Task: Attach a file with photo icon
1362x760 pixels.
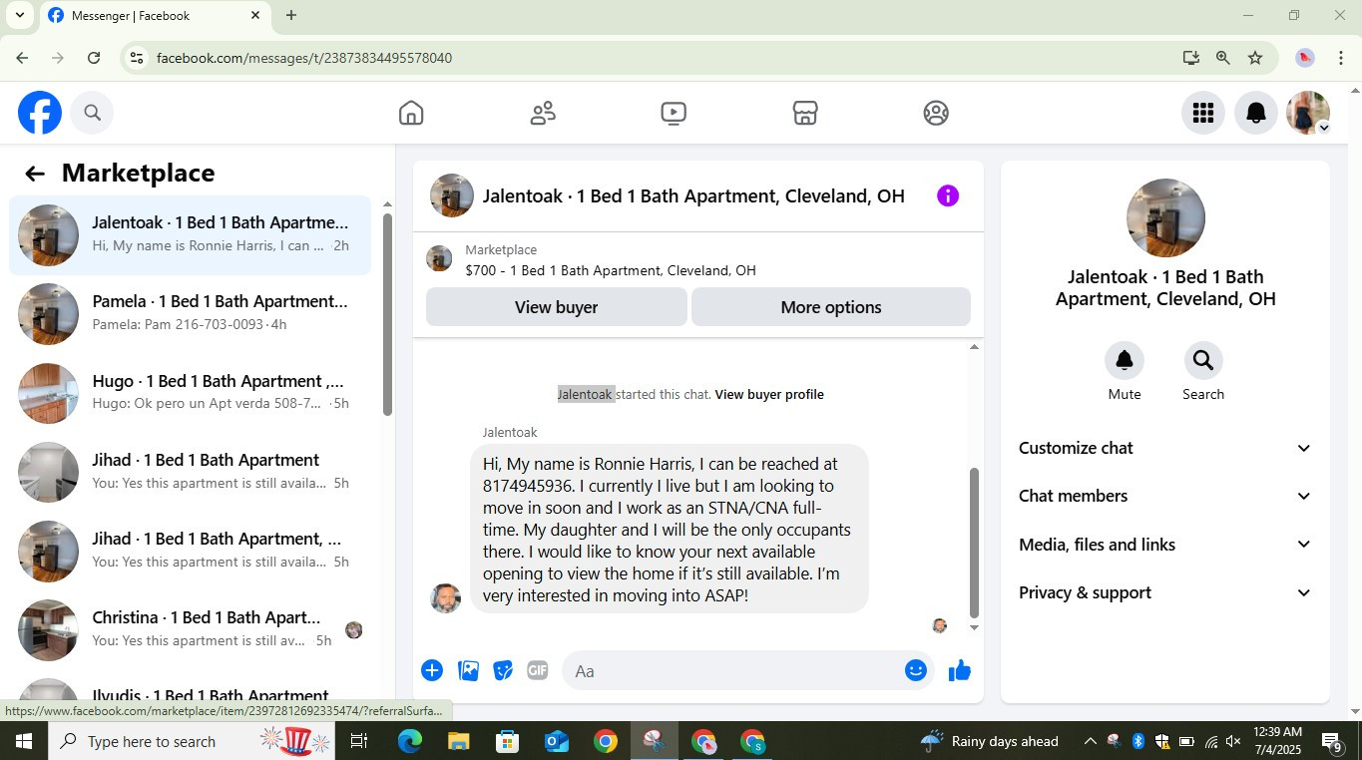Action: [468, 670]
